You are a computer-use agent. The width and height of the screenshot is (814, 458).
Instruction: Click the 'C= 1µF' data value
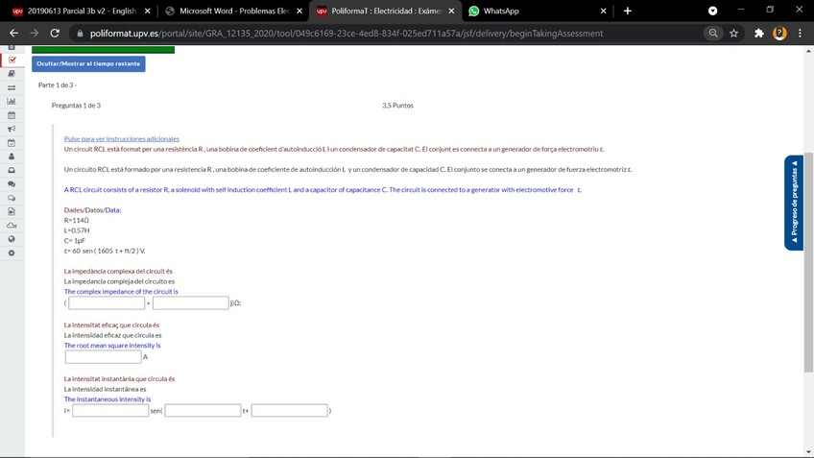point(75,240)
